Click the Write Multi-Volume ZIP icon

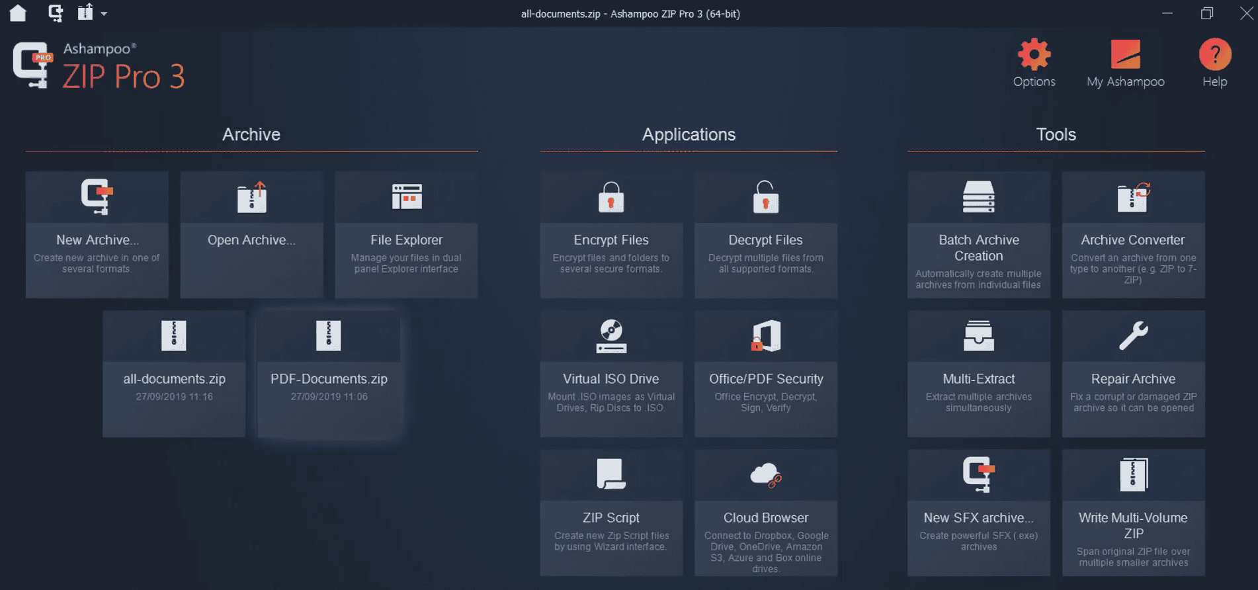[1134, 474]
